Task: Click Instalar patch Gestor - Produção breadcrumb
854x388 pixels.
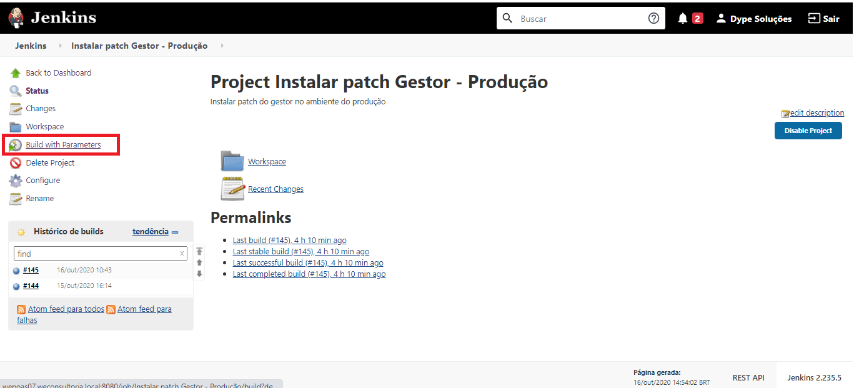Action: 139,46
